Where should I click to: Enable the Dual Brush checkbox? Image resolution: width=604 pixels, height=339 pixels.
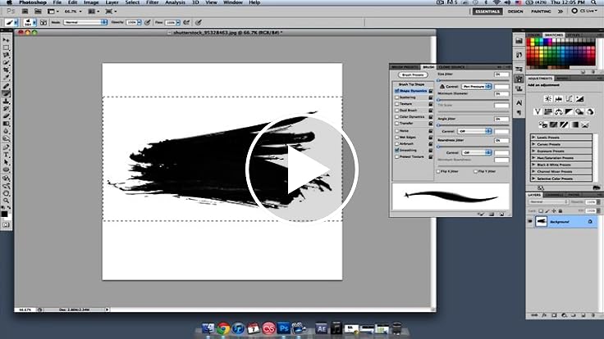(396, 111)
